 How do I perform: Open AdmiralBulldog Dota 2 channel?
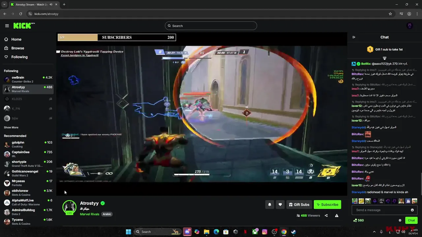click(28, 212)
